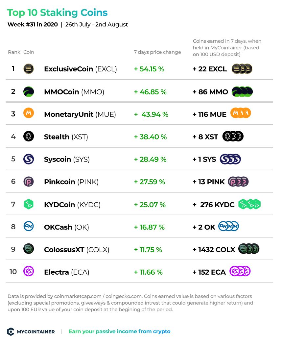Click the orange MonetaryUnit coin icon
Image resolution: width=282 pixels, height=347 pixels.
coord(29,113)
